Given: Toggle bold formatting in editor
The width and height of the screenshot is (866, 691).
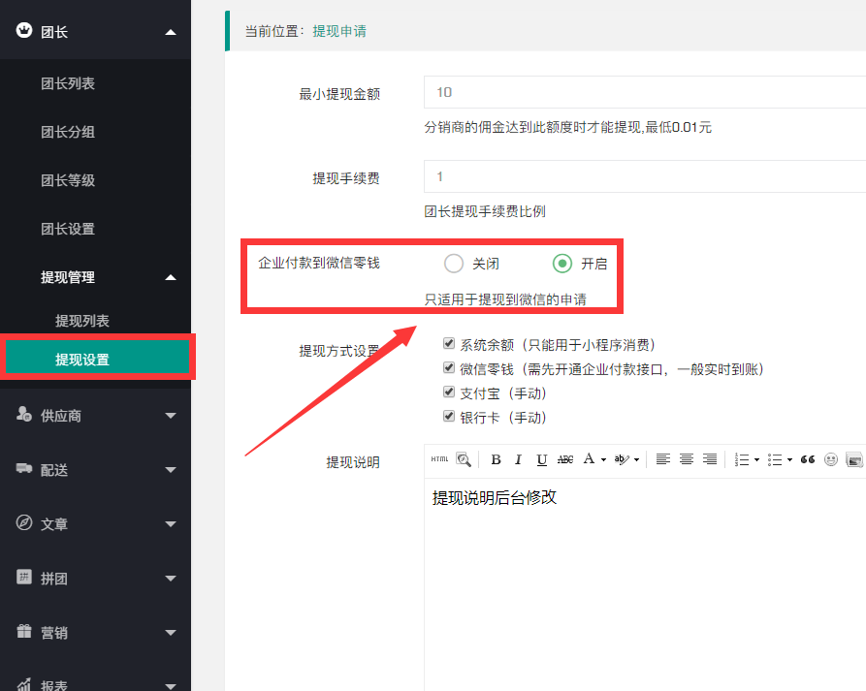Looking at the screenshot, I should 496,459.
